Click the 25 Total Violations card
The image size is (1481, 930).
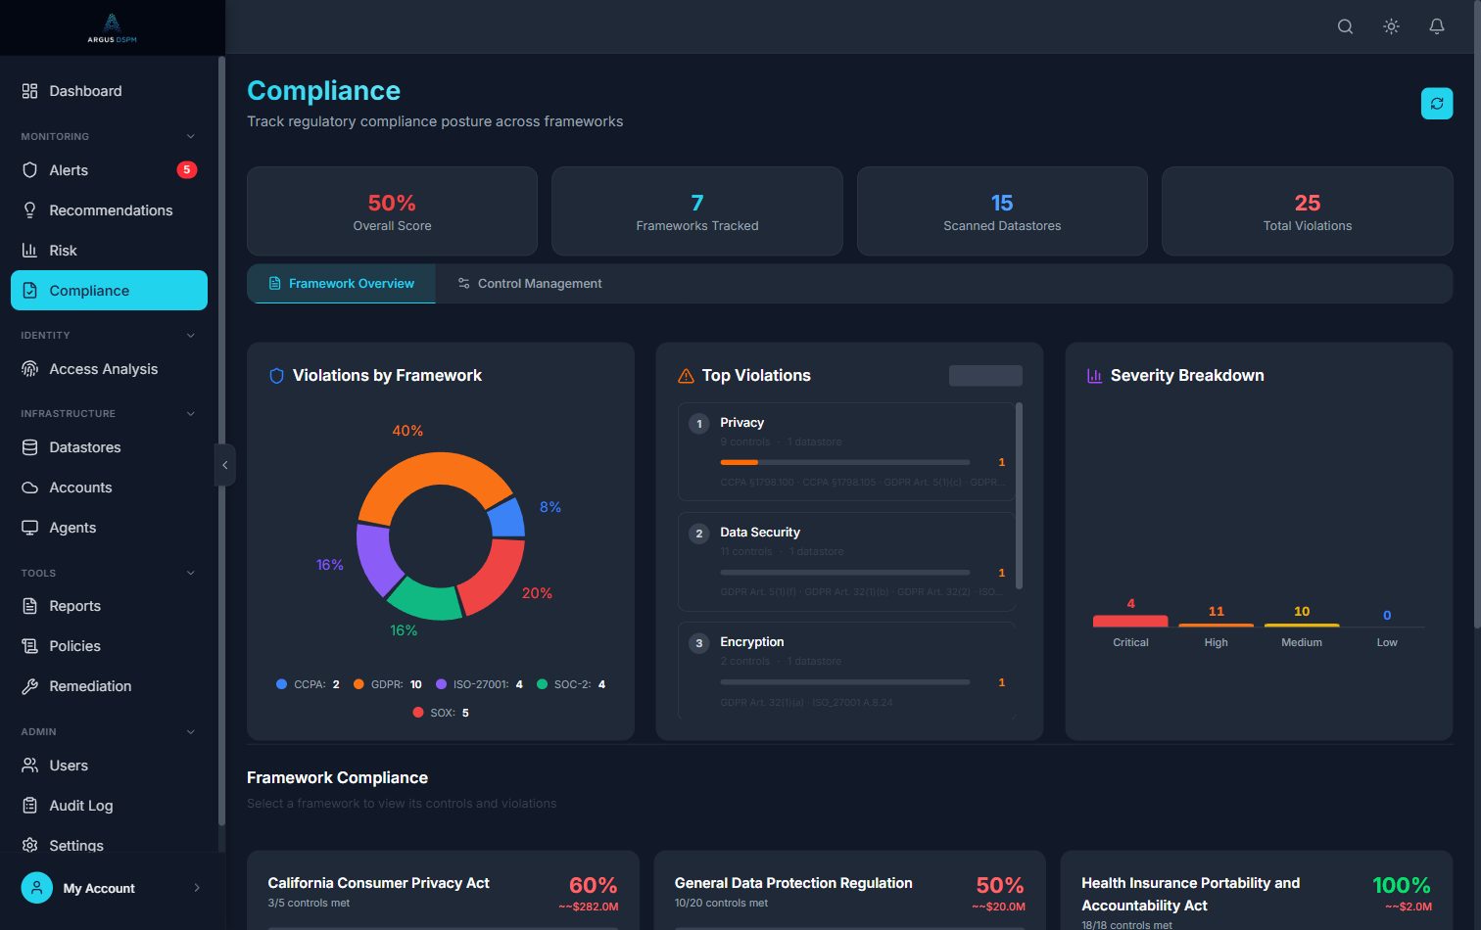(1308, 211)
